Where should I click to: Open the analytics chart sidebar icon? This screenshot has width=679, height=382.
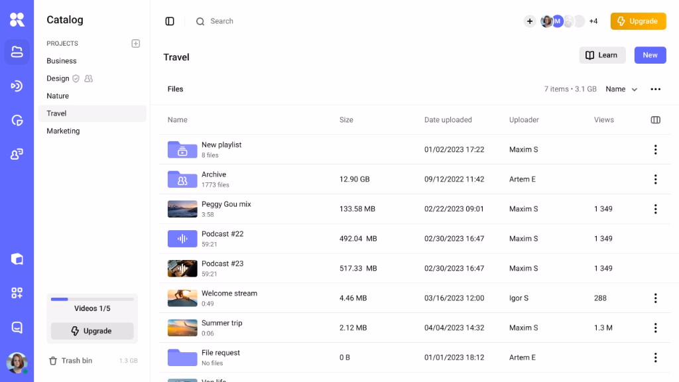click(x=17, y=120)
